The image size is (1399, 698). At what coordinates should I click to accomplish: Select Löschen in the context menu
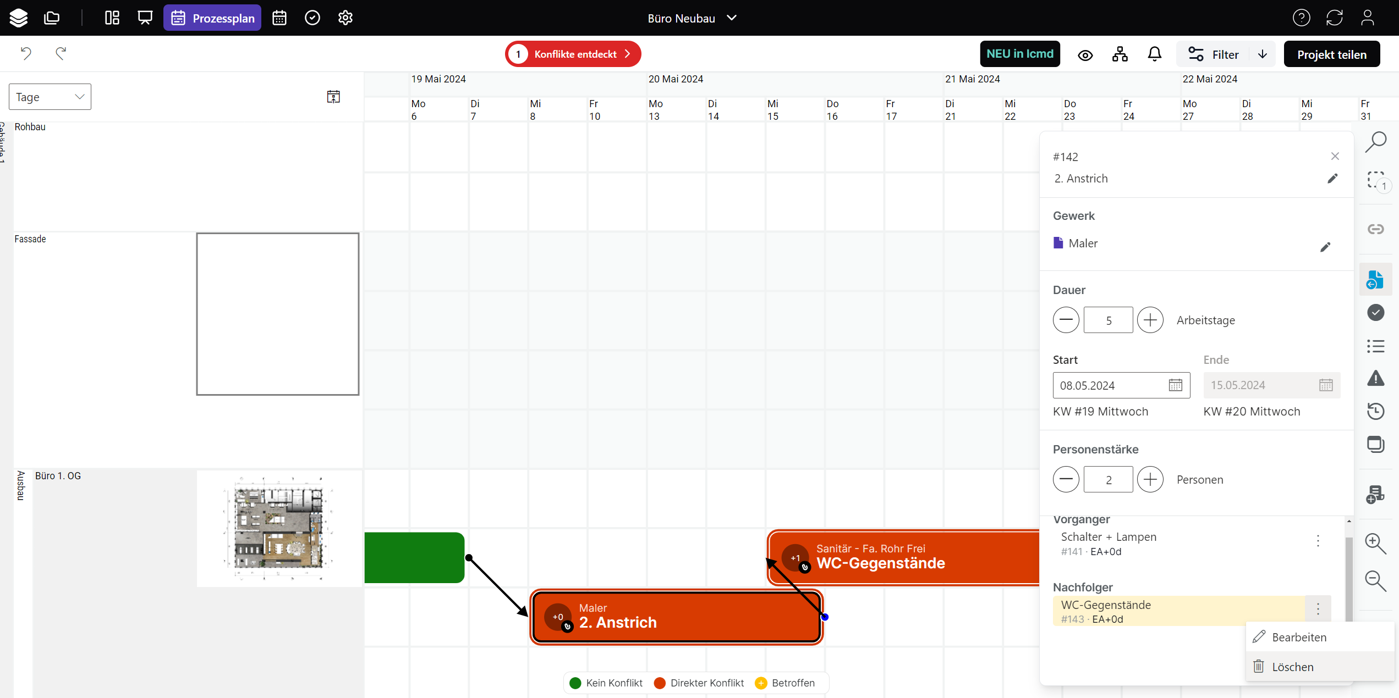1292,667
